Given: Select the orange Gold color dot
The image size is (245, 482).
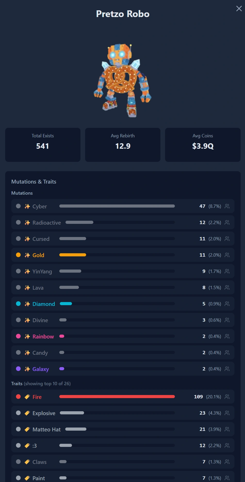Looking at the screenshot, I should pyautogui.click(x=18, y=255).
